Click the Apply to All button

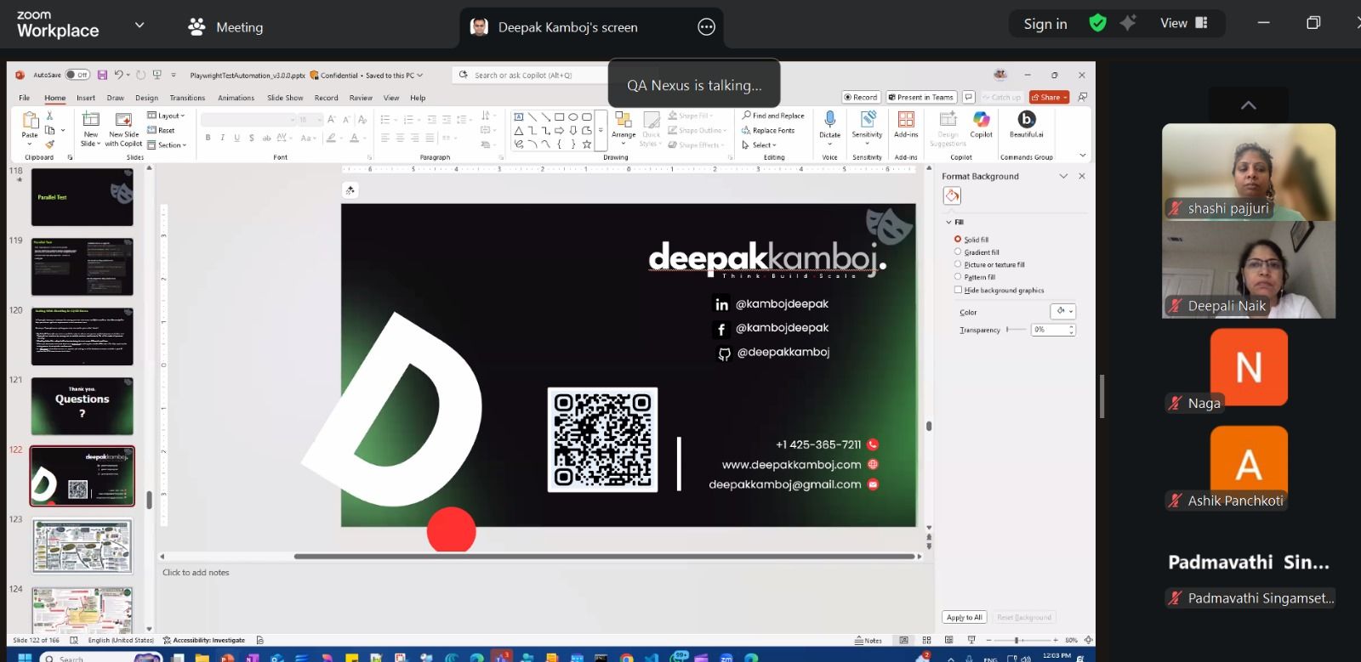pyautogui.click(x=965, y=617)
